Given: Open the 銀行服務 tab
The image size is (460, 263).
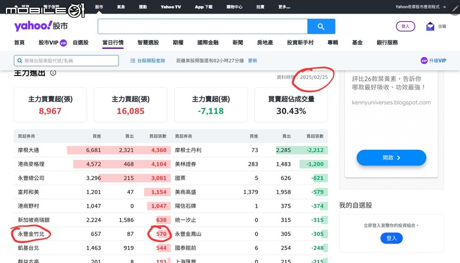Looking at the screenshot, I should (387, 42).
